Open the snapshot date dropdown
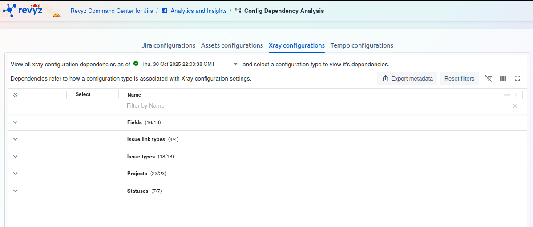The image size is (533, 227). [235, 64]
